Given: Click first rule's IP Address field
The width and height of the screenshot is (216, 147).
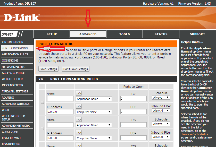Looking at the screenshot, I should pos(60,112).
